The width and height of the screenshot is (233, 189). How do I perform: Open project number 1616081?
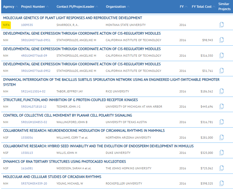27,168
